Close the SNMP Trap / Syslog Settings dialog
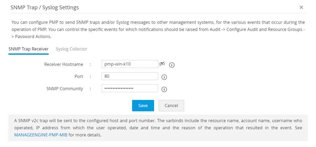 301,7
